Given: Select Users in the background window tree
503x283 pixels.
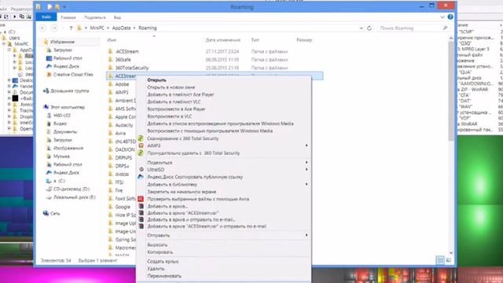Looking at the screenshot, I should coord(14,38).
